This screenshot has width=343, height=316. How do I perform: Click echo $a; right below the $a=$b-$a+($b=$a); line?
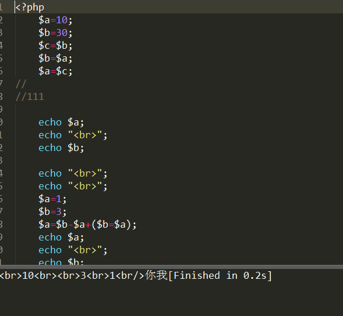pos(61,237)
